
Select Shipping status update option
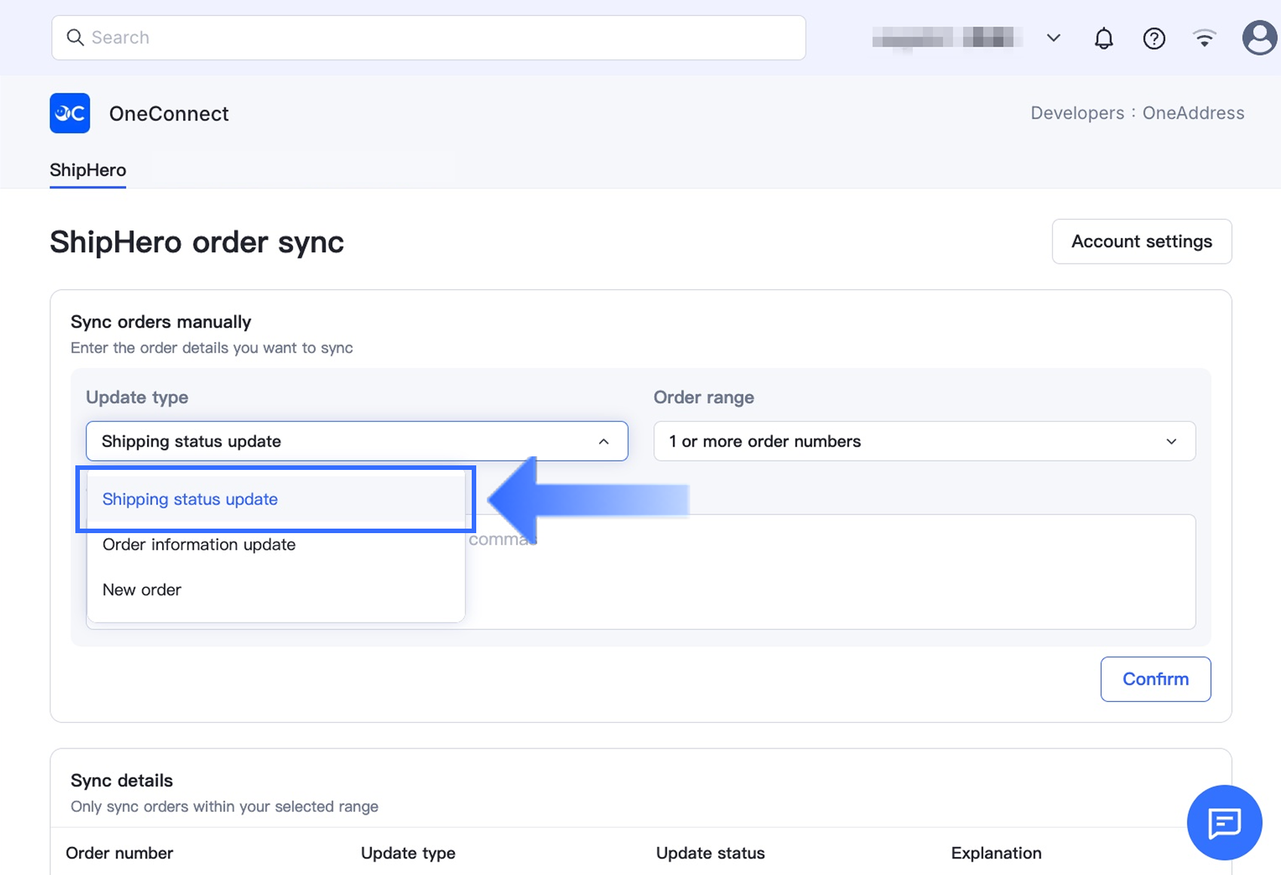(x=191, y=499)
